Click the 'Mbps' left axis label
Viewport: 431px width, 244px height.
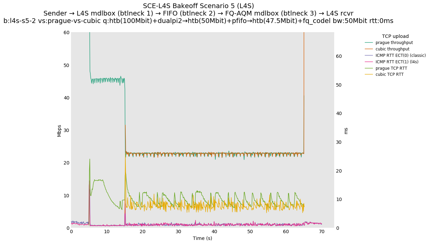59,131
